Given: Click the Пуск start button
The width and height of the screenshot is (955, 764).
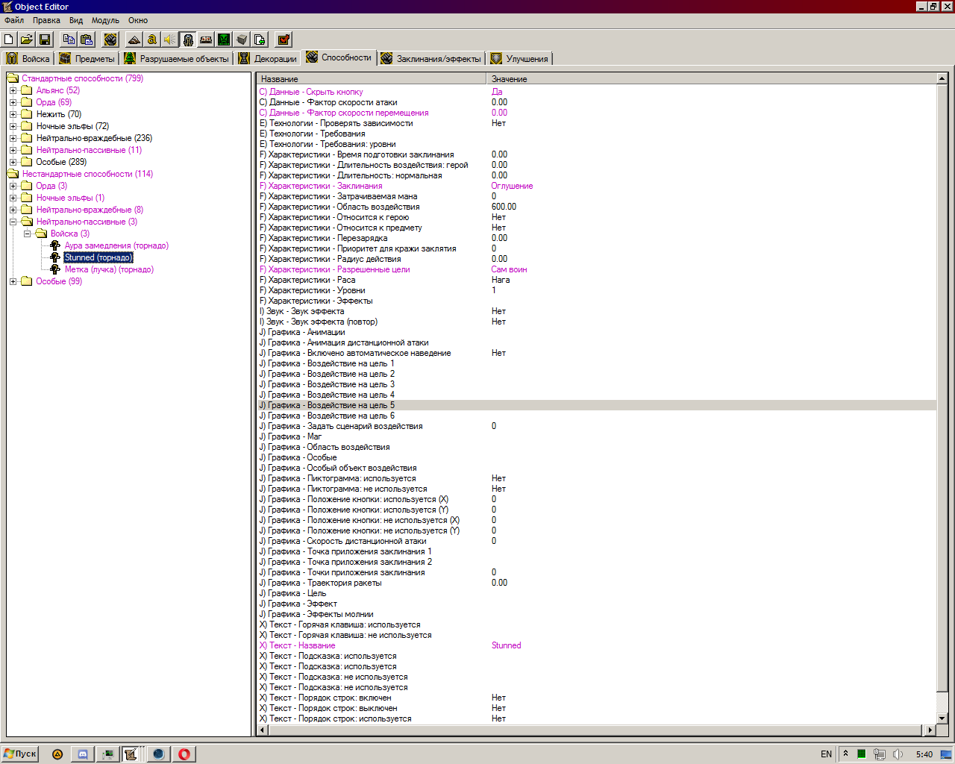Looking at the screenshot, I should click(20, 754).
